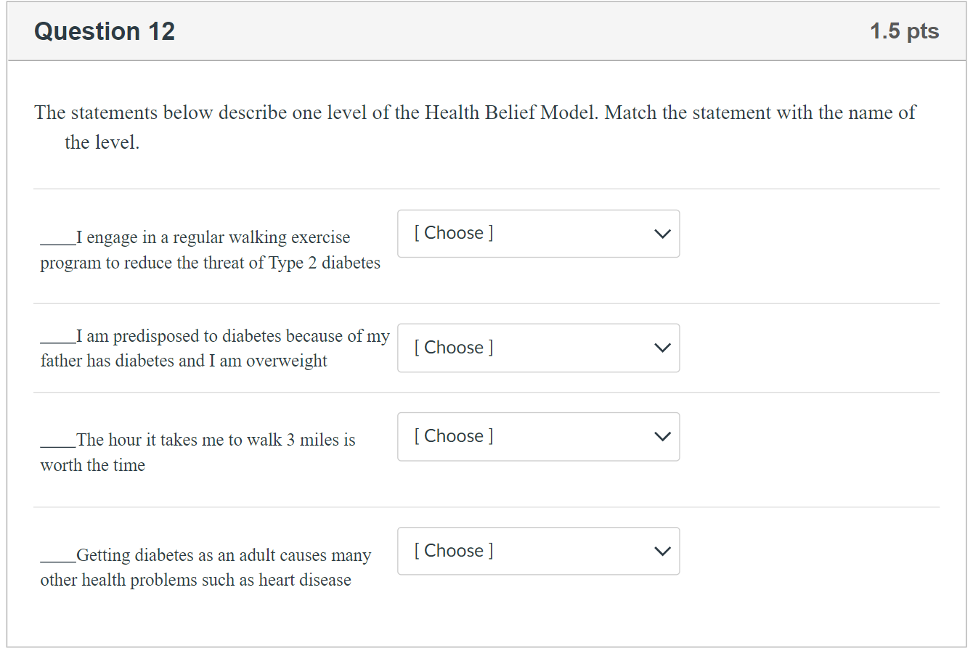This screenshot has width=973, height=651.
Task: Expand the dropdown for the other health problems statement
Action: 538,551
